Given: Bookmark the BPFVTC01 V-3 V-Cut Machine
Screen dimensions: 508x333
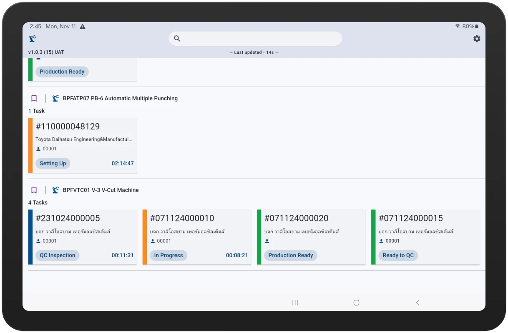Looking at the screenshot, I should tap(34, 190).
